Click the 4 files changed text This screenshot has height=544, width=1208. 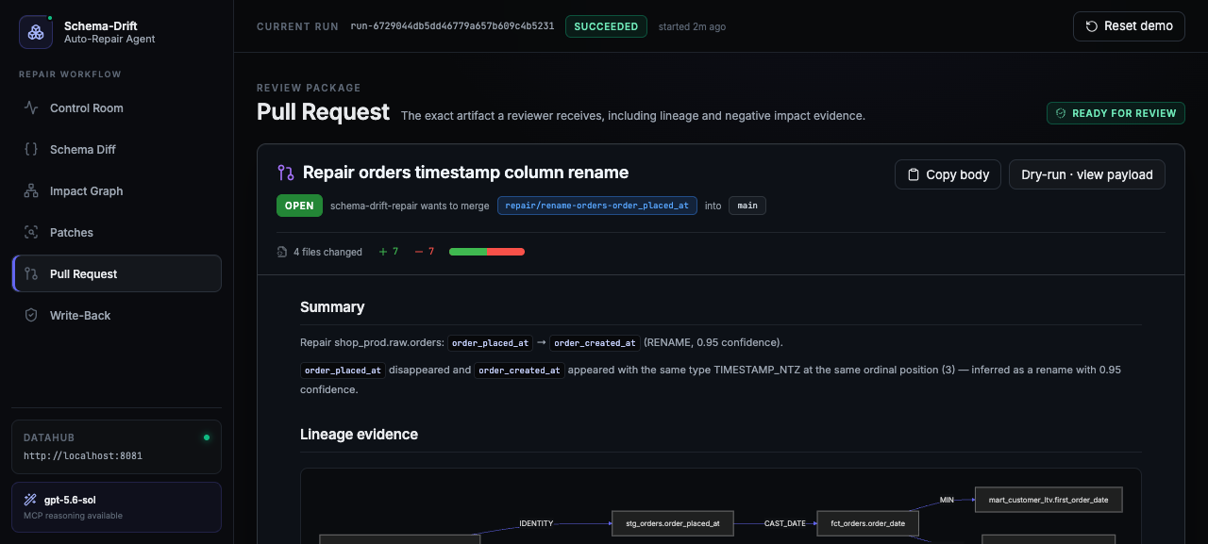click(x=327, y=252)
